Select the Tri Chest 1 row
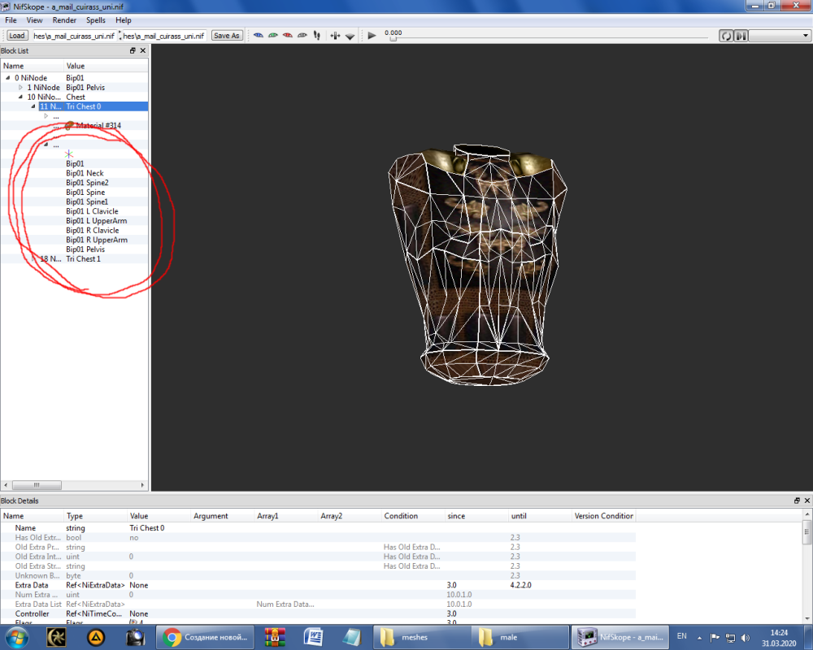The width and height of the screenshot is (813, 650). pos(74,258)
